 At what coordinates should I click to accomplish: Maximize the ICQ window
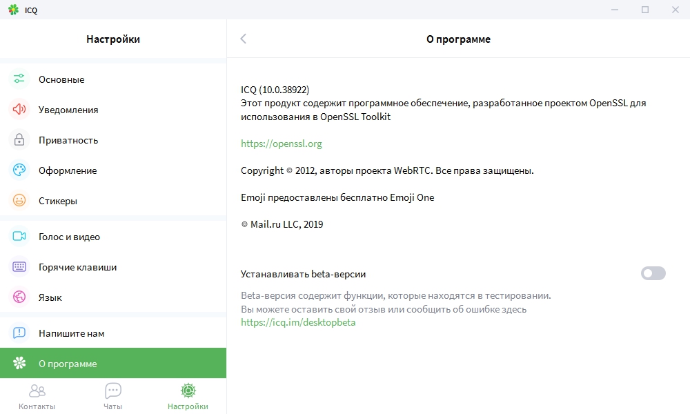(x=645, y=10)
